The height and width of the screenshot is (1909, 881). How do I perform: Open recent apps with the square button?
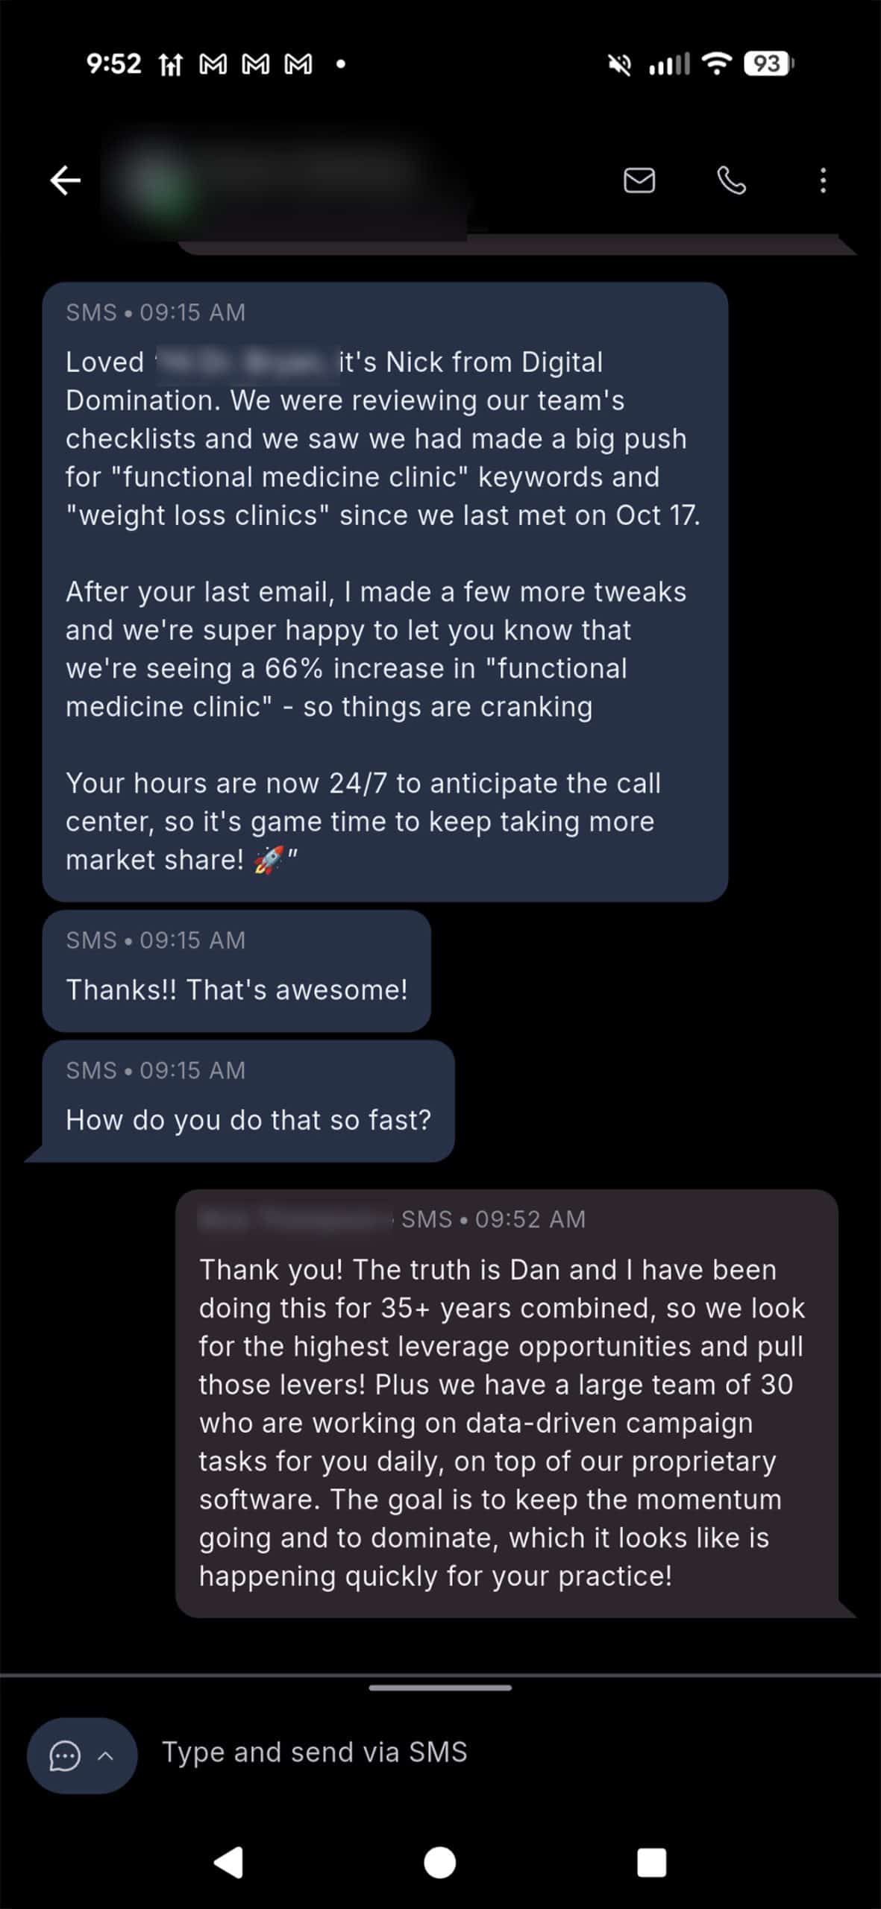(x=651, y=1862)
